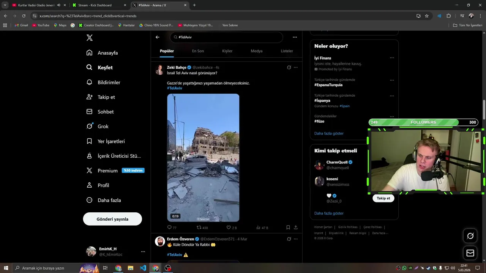486x273 pixels.
Task: Open floating Grok button
Action: tap(470, 236)
